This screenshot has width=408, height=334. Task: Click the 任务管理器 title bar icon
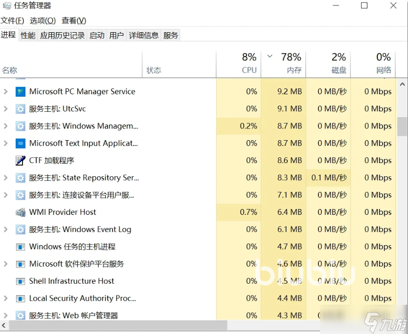click(6, 6)
